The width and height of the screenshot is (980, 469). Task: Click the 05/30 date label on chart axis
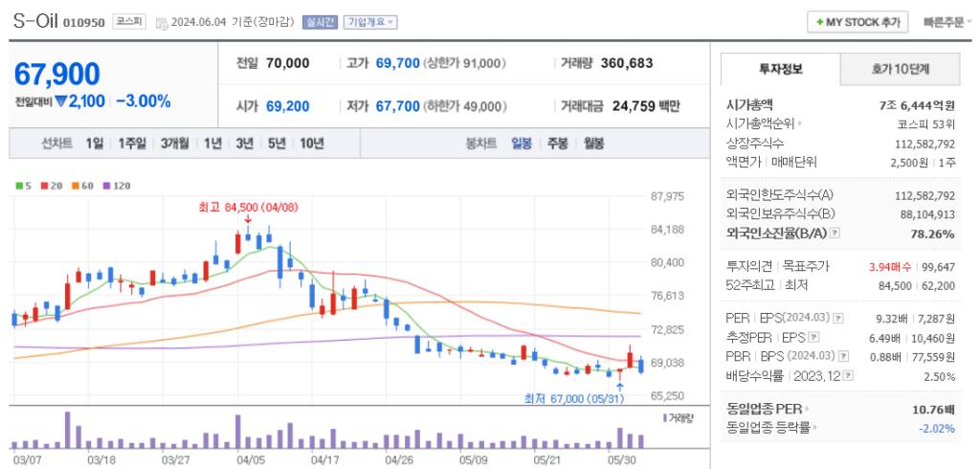620,459
